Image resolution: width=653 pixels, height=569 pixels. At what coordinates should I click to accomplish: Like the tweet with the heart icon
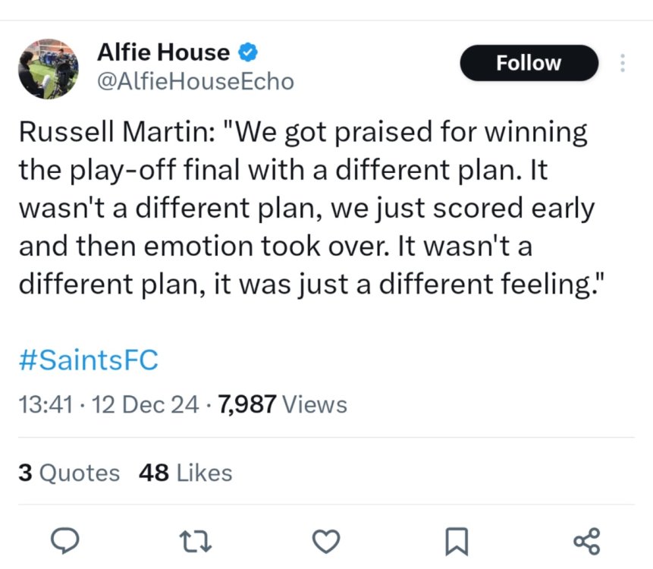[x=326, y=541]
